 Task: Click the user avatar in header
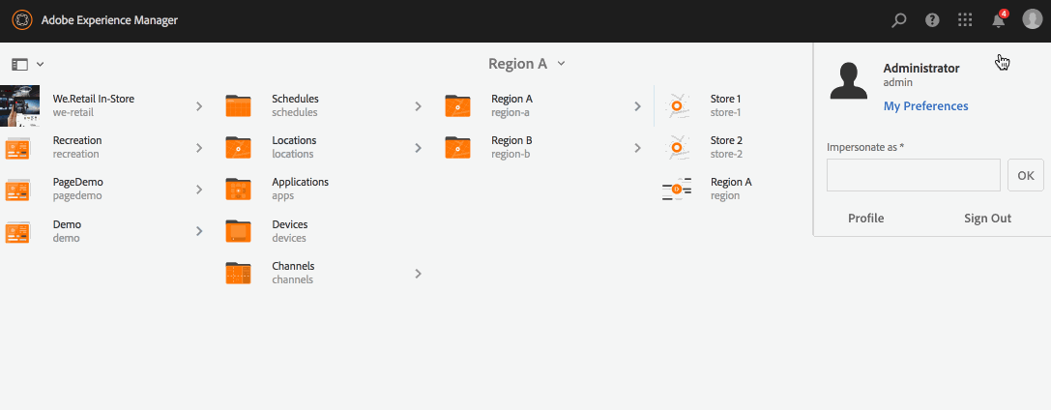coord(1033,19)
